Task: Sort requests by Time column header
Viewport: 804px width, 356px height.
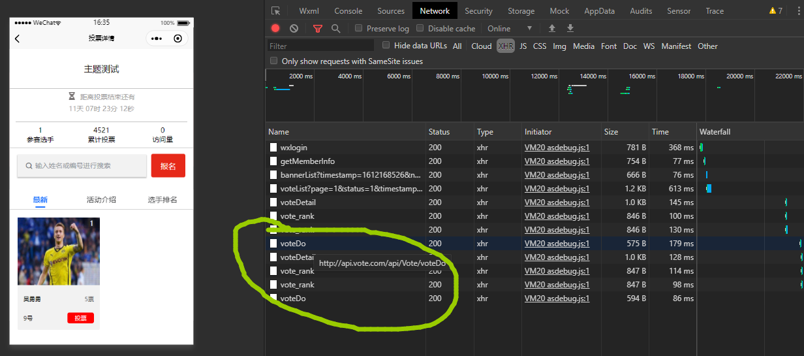Action: [x=673, y=132]
